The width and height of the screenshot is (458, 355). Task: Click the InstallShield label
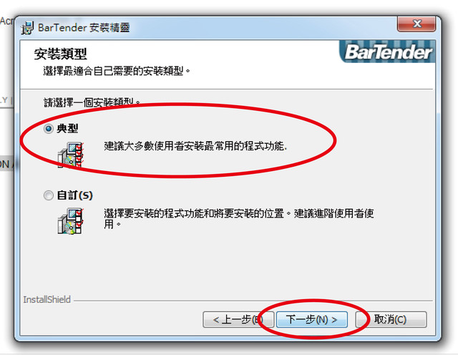pos(47,300)
